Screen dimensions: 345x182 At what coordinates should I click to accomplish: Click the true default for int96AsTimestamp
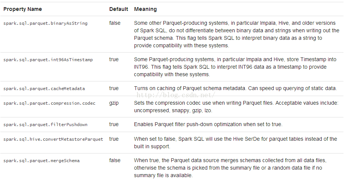tap(114, 60)
